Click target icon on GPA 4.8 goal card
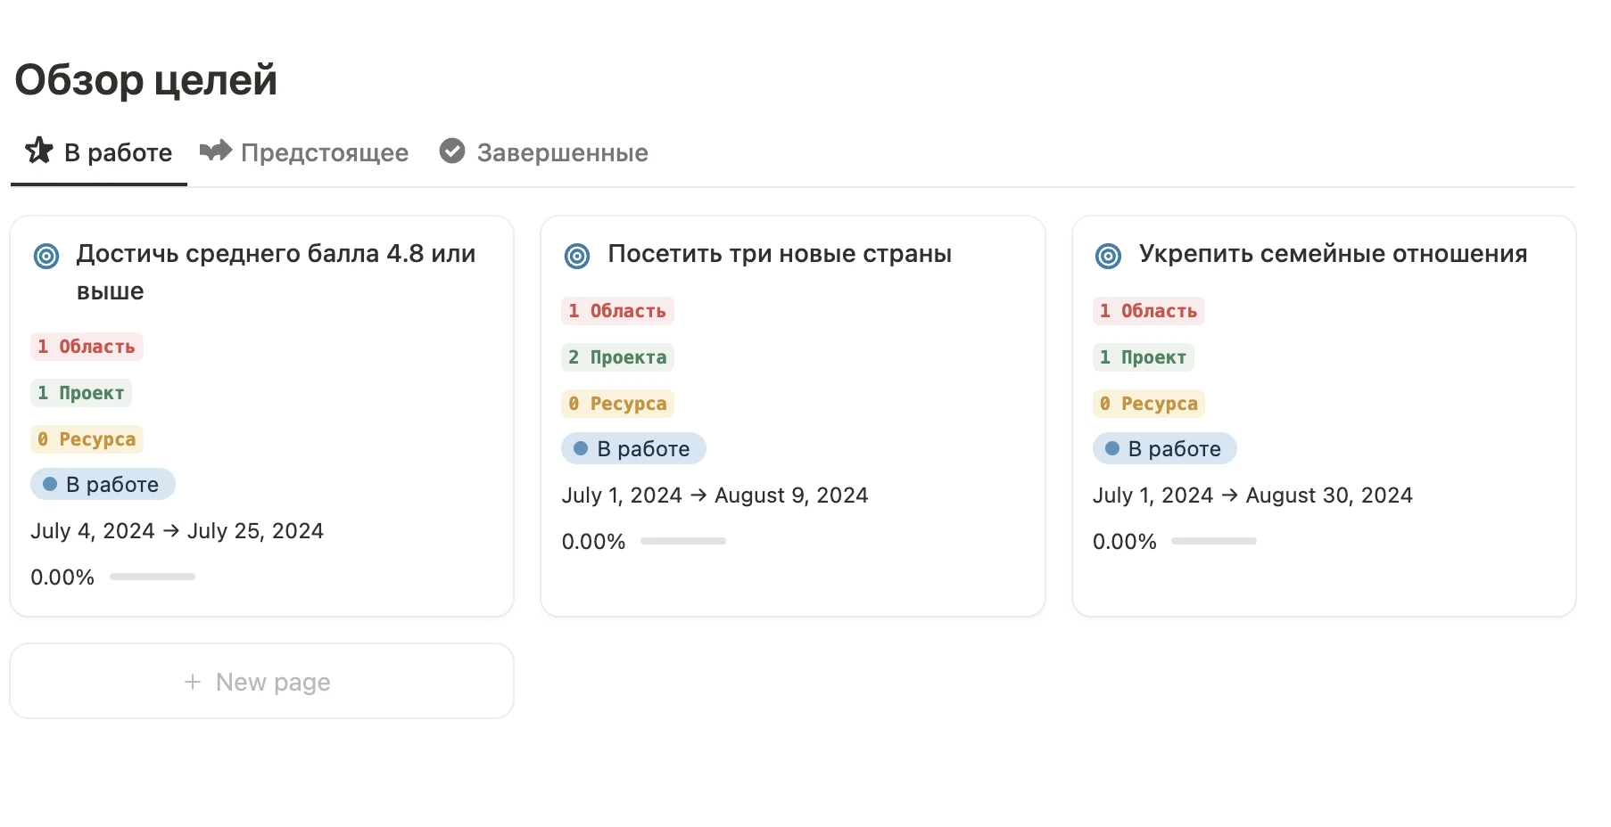This screenshot has width=1611, height=827. [x=46, y=257]
